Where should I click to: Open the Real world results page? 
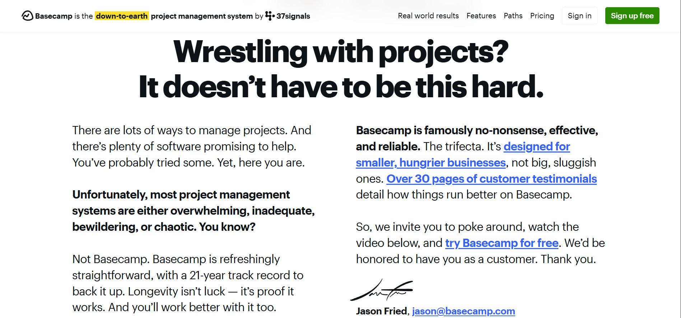pos(428,16)
